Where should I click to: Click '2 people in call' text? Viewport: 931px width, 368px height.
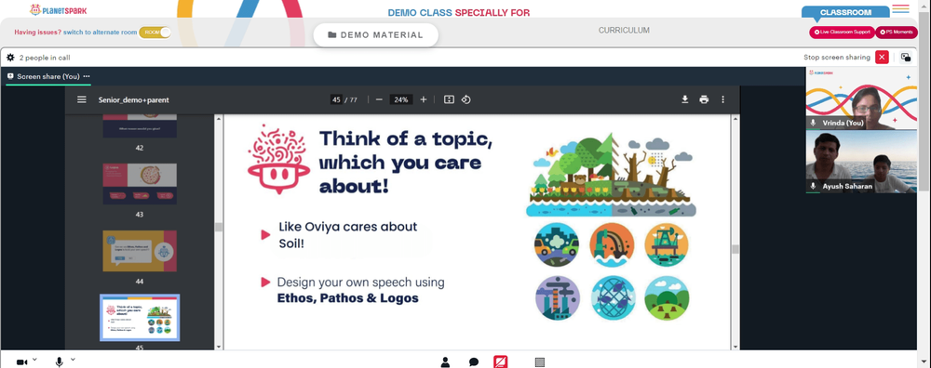(45, 58)
